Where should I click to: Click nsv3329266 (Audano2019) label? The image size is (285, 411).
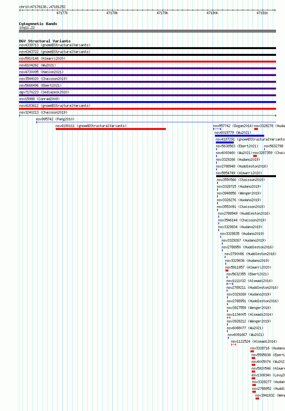click(x=238, y=159)
